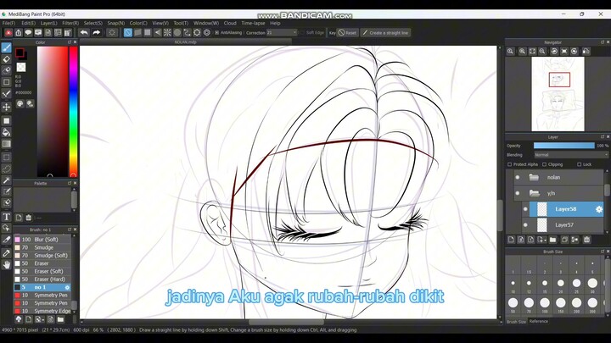This screenshot has height=343, width=611.
Task: Adjust the layer Opacity slider
Action: tap(563, 146)
